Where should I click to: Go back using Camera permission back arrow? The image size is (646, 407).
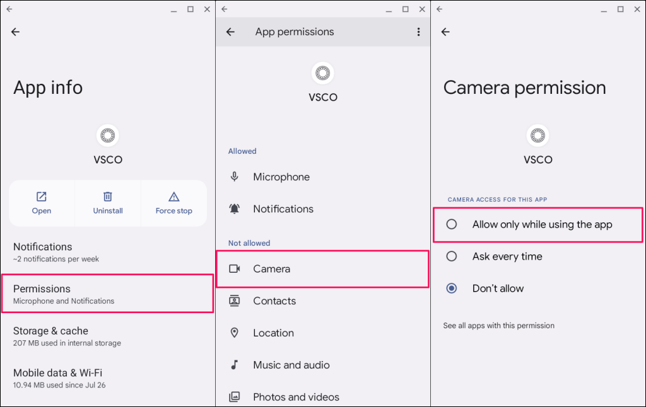pos(446,32)
